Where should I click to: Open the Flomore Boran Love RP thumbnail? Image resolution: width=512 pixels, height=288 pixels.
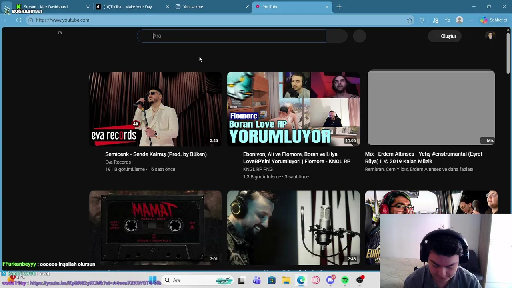click(x=293, y=109)
